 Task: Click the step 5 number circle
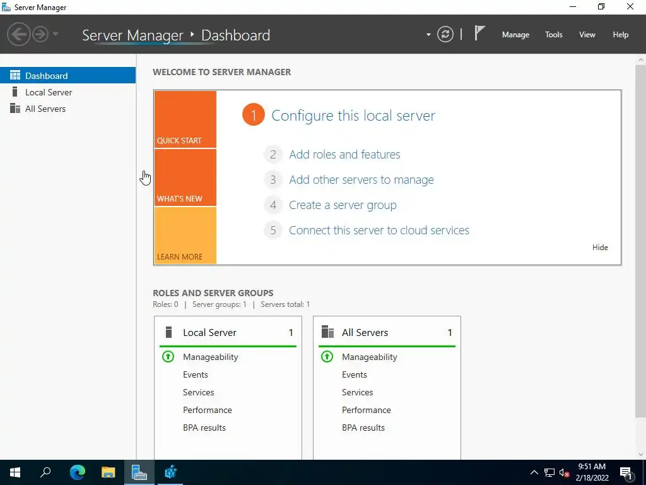click(273, 230)
